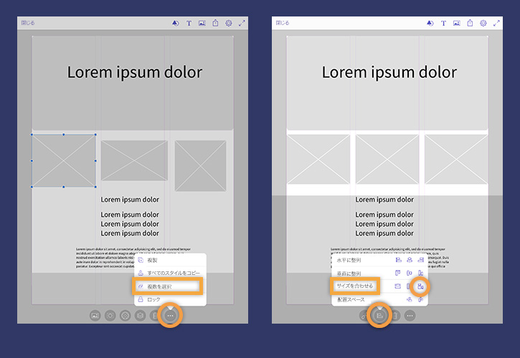
Task: Align horizontal centers in 水平に整列 row
Action: [410, 260]
